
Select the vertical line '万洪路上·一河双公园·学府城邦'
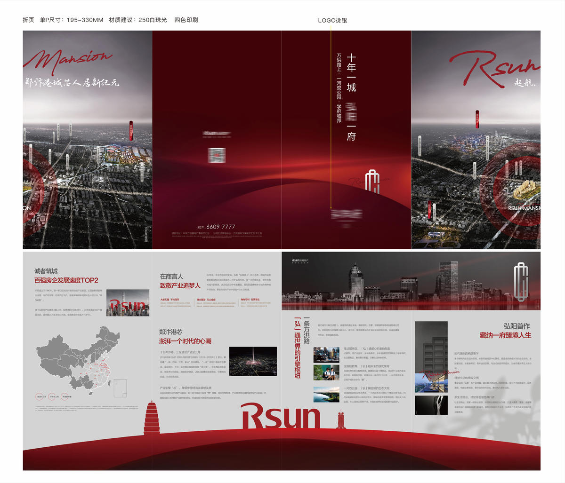click(x=339, y=88)
